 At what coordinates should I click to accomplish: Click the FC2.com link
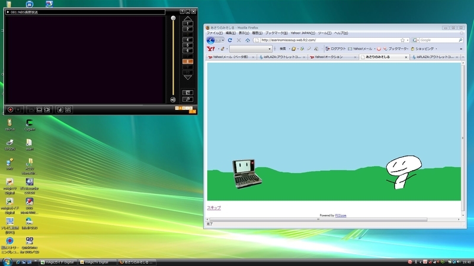tap(341, 215)
